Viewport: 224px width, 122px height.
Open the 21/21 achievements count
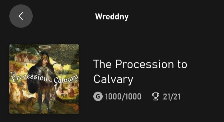(171, 97)
